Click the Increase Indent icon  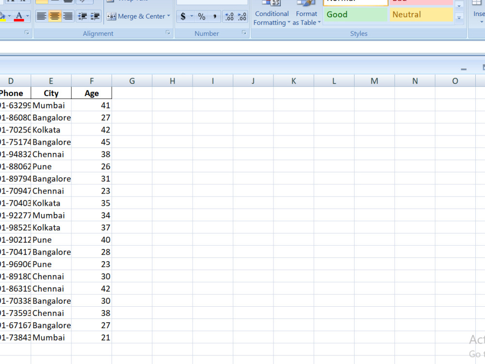click(x=95, y=16)
